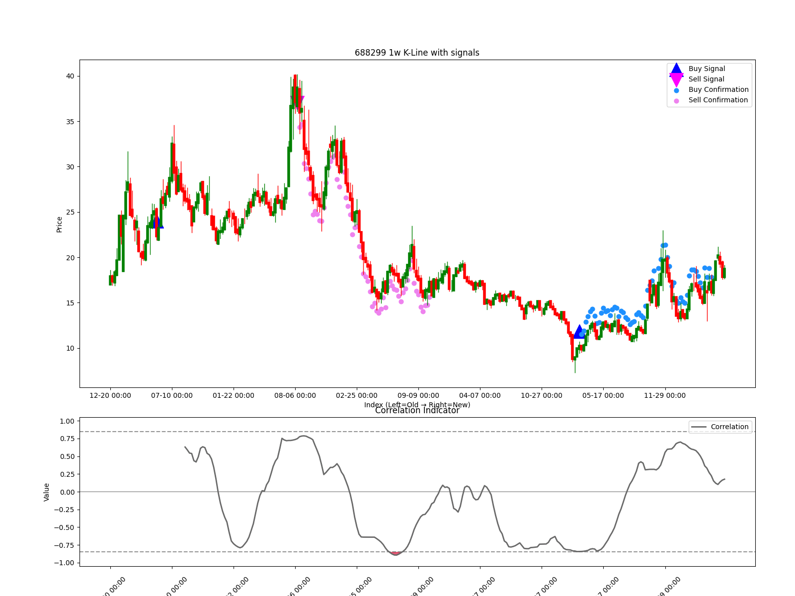
Task: Click the correlation axis tick '0.25'
Action: tap(67, 474)
